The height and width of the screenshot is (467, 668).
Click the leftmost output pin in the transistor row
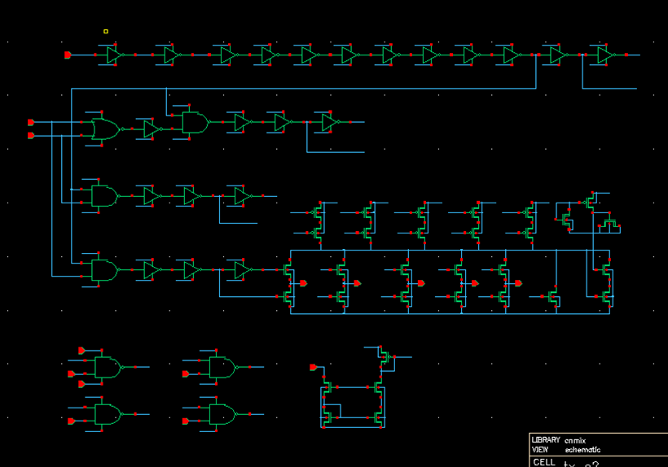pos(303,283)
